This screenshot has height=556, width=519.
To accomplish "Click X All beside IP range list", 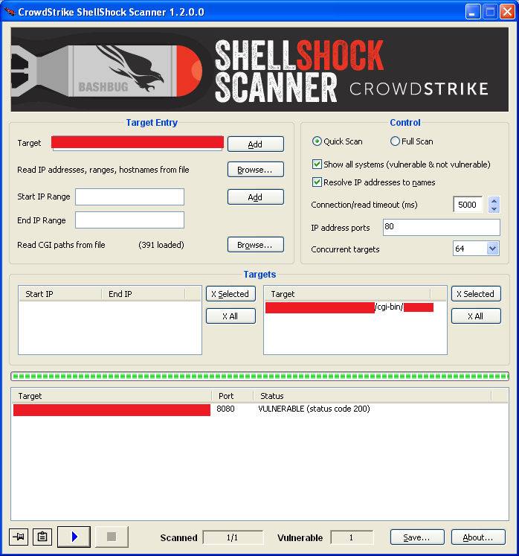I will [x=231, y=316].
